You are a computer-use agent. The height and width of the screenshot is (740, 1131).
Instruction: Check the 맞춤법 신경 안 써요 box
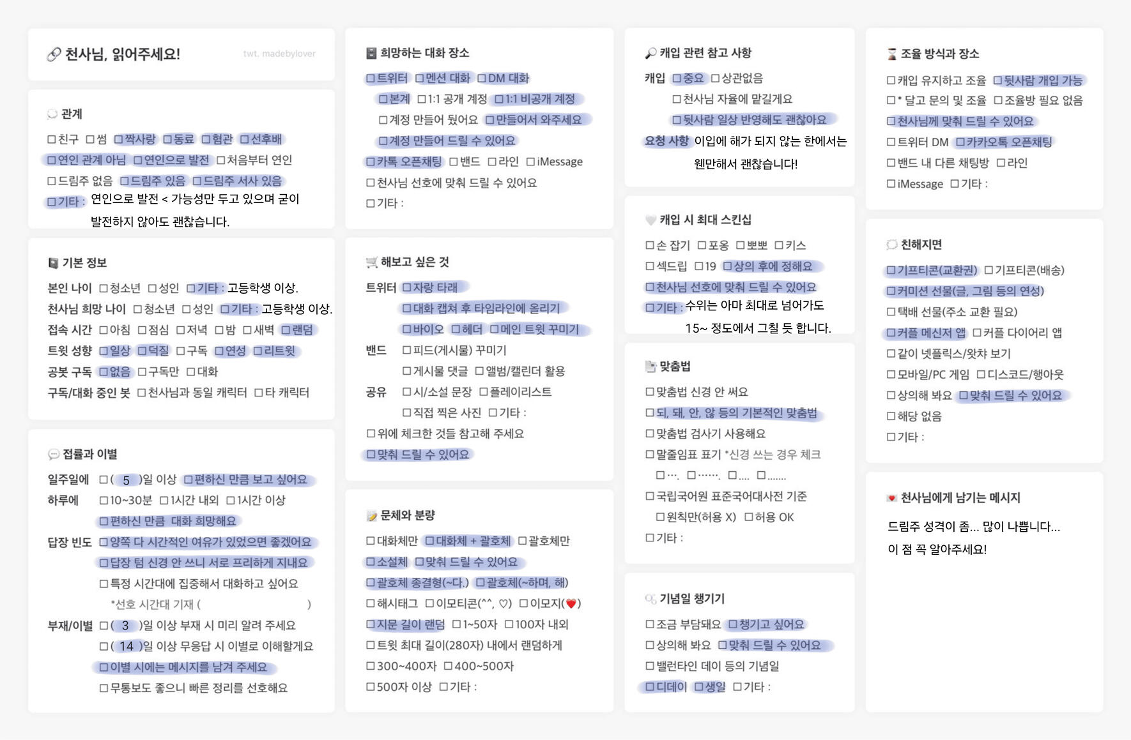650,392
